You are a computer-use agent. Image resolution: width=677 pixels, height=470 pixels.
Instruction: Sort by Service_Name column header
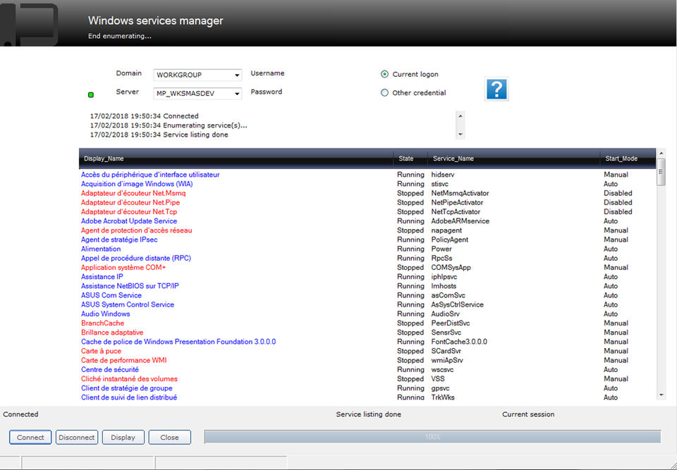[x=513, y=159]
